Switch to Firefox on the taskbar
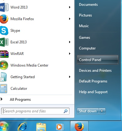 [x=79, y=126]
